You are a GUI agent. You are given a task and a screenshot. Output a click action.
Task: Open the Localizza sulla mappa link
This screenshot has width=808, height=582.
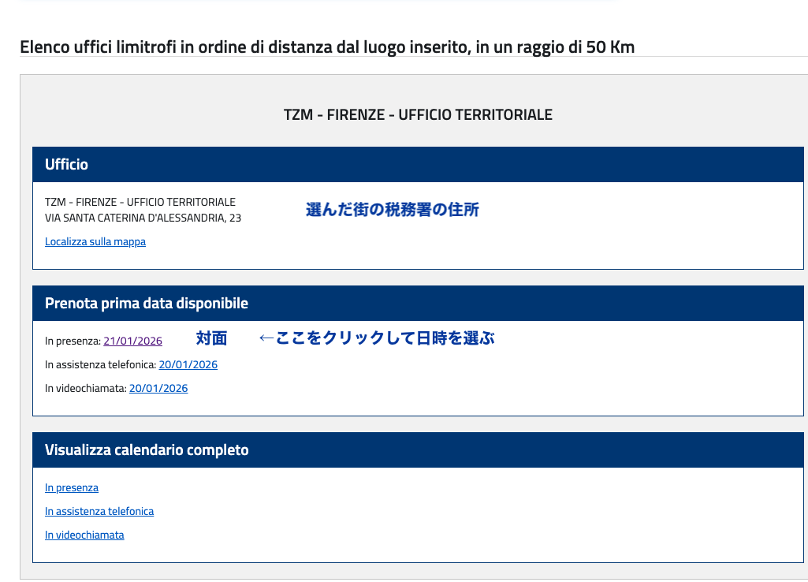[95, 242]
